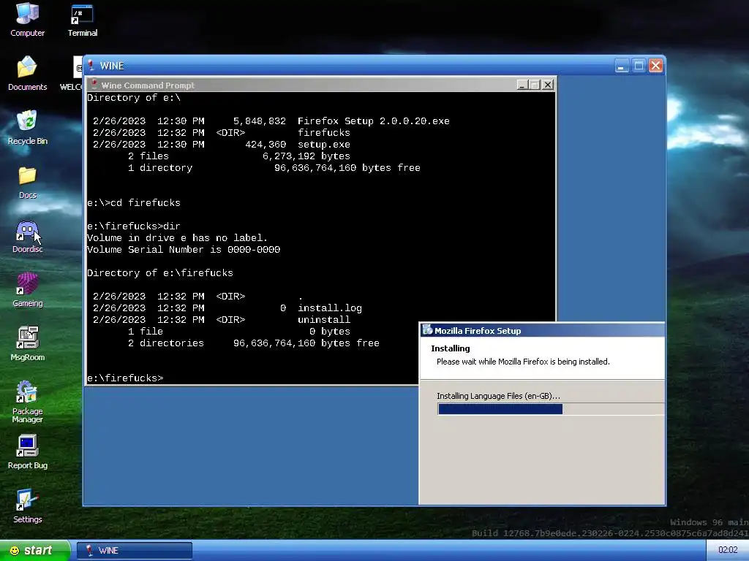749x561 pixels.
Task: Click 'Volume Serial Number is 0000-0000' line
Action: coord(184,250)
